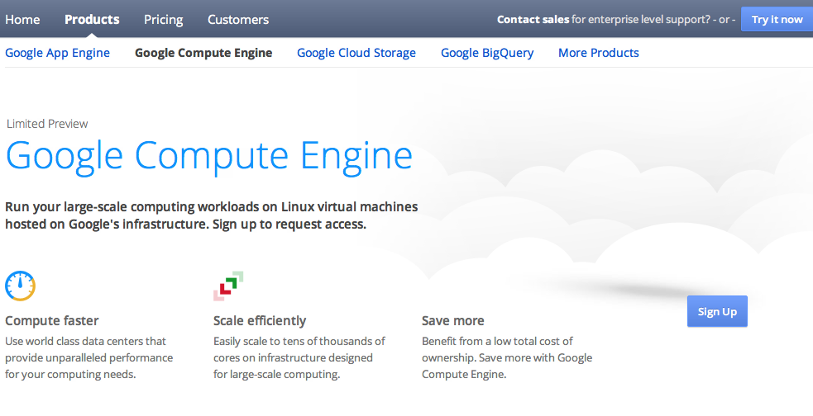Click the Scale efficiently arrows icon
The image size is (813, 416).
coord(228,286)
